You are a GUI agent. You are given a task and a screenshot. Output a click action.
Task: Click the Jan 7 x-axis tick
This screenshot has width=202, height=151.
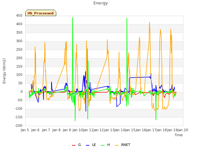(46, 130)
